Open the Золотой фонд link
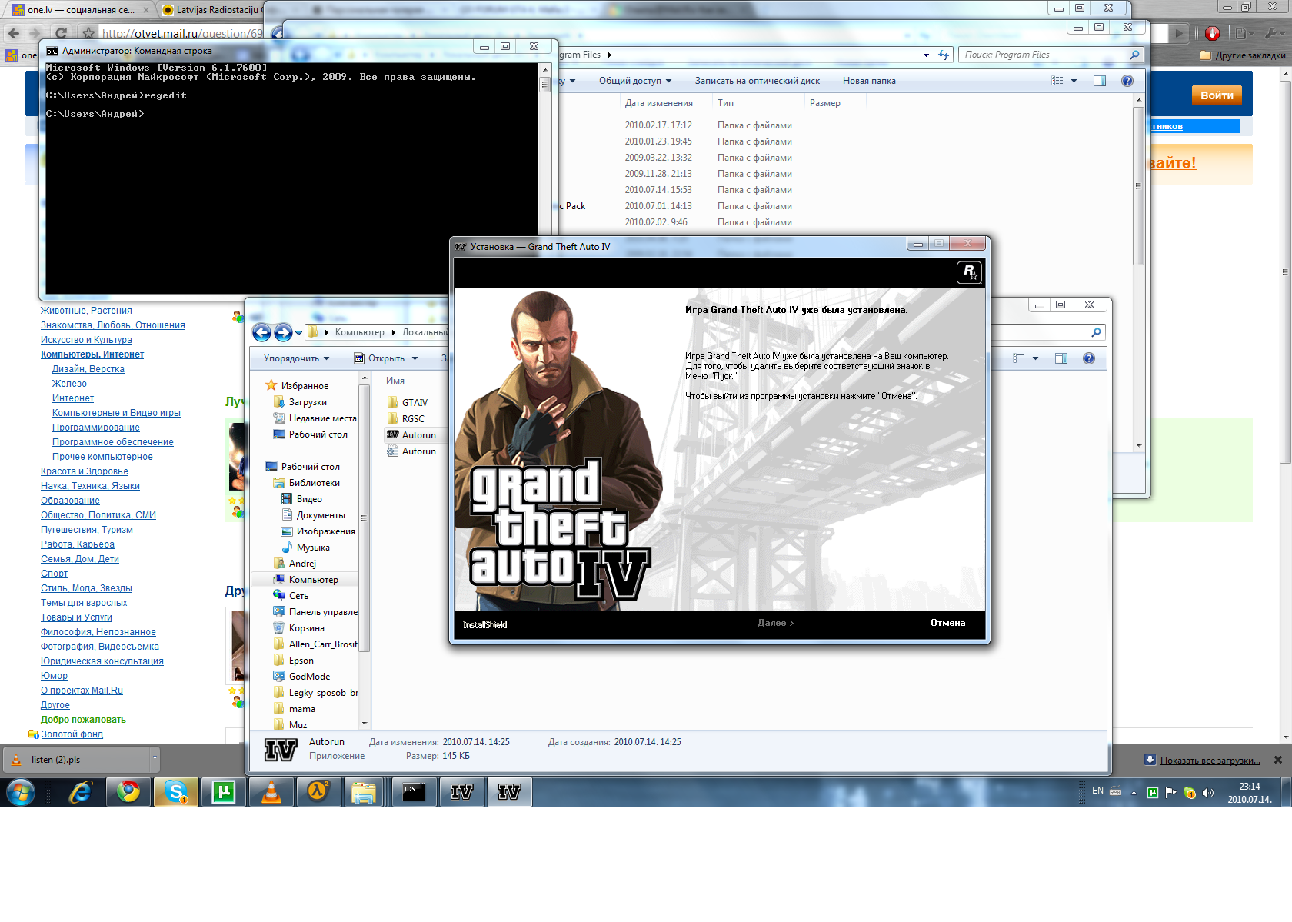The image size is (1292, 922). click(72, 734)
